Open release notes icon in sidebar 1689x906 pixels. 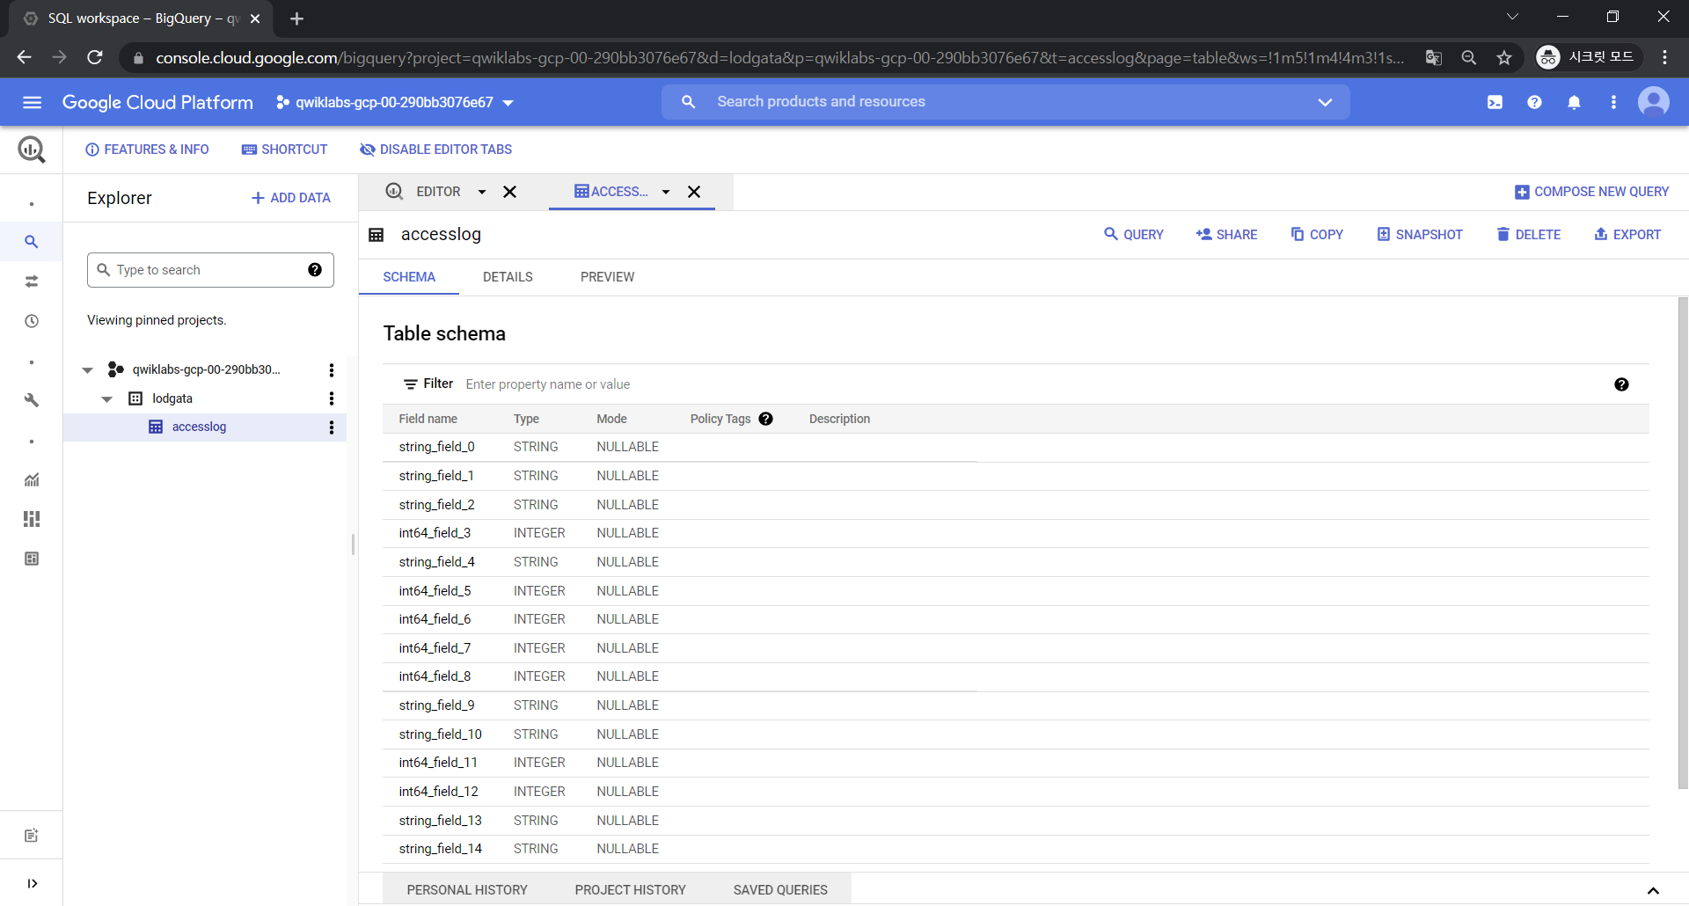pyautogui.click(x=32, y=836)
